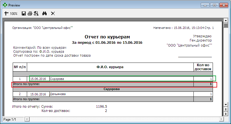
Task: Click the 'Сидорова' cell in row 1
Action: [121, 79]
